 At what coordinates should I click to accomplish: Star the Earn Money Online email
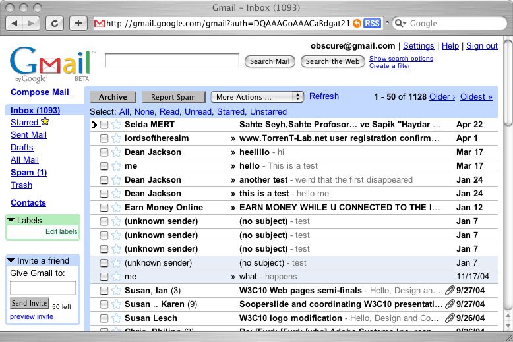116,208
